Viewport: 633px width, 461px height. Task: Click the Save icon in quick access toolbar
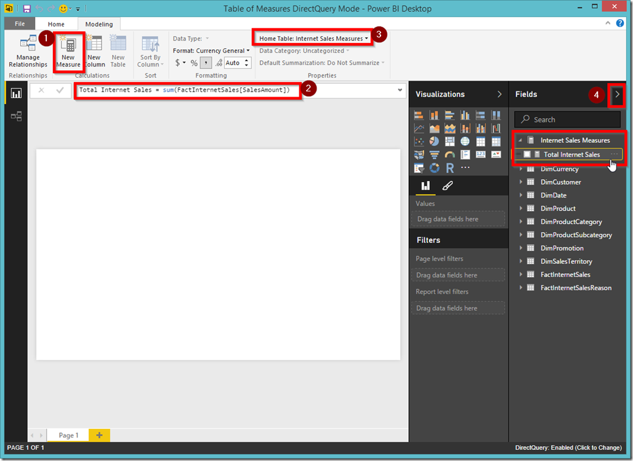pos(26,9)
